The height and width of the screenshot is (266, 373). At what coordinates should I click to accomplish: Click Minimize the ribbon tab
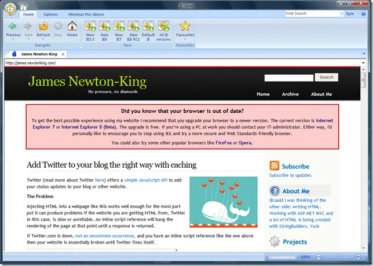(x=85, y=14)
